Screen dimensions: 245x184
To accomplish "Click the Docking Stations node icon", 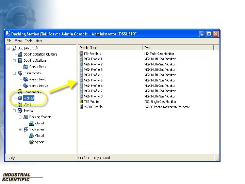I will 20,61.
